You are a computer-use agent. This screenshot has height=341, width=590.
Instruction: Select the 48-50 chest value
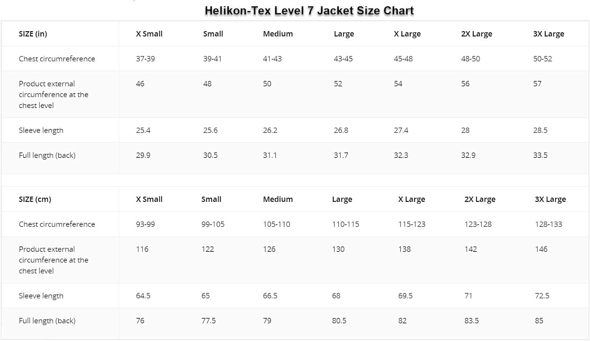click(x=470, y=59)
